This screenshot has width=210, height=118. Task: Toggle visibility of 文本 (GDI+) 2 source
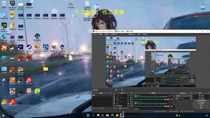point(128,101)
